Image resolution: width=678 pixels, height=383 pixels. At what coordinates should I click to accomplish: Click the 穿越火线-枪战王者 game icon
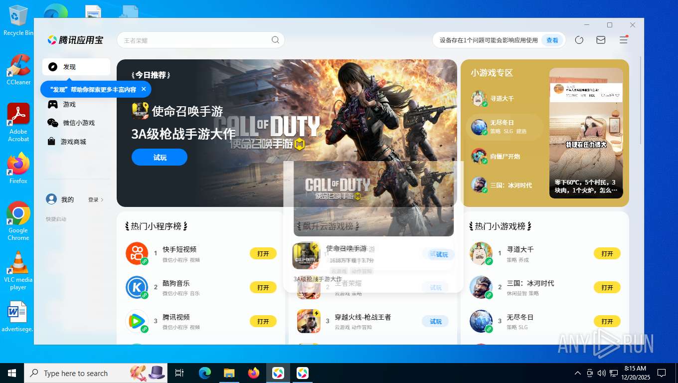pyautogui.click(x=309, y=321)
